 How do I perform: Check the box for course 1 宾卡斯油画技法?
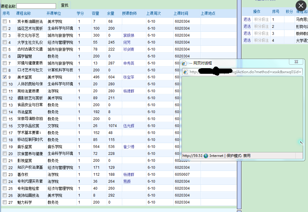[5, 21]
